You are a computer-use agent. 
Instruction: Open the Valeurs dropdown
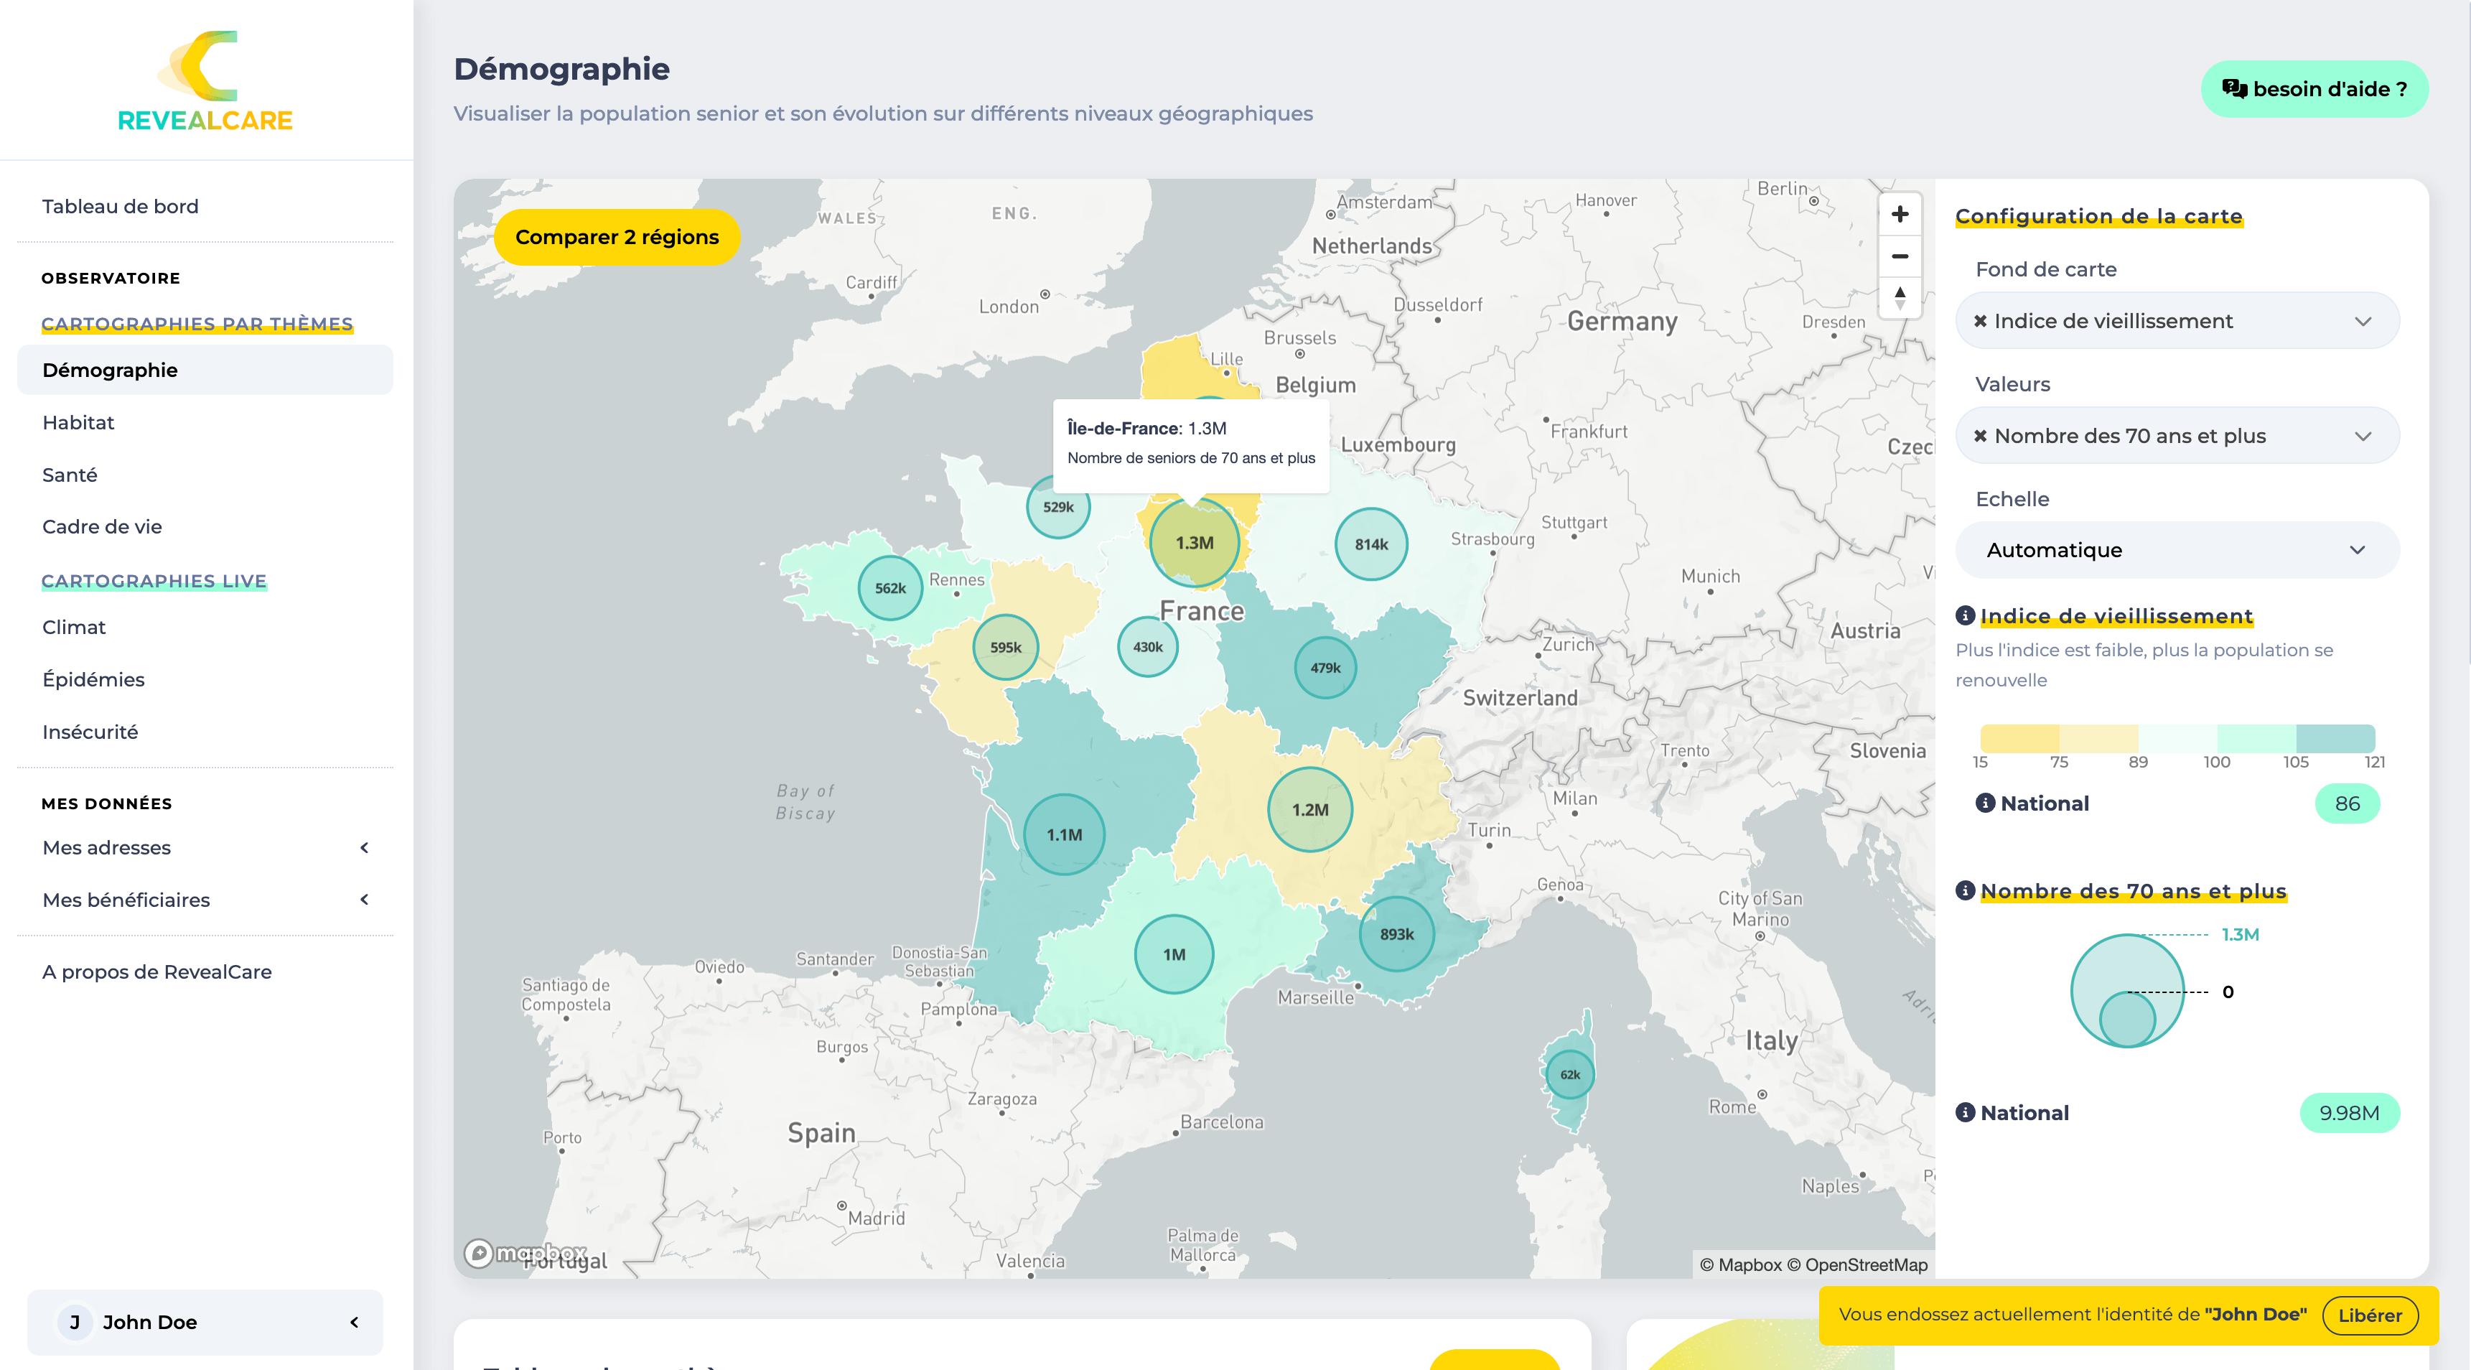2177,437
